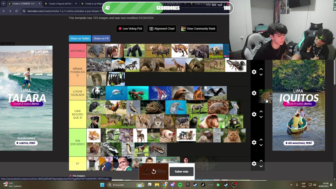The width and height of the screenshot is (336, 189).
Task: Click the AdChoices info icon on Talara ad
Action: (x=48, y=47)
